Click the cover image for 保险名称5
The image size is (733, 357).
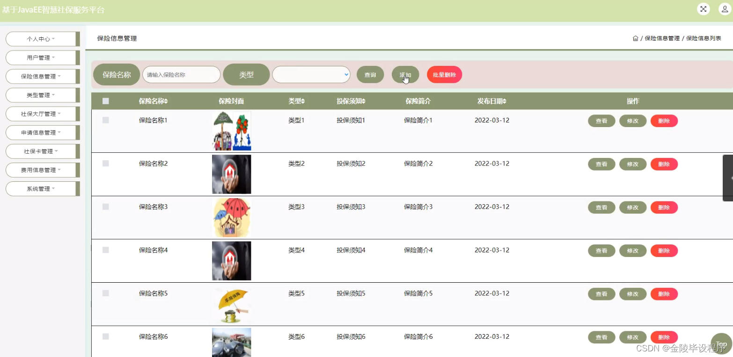point(231,304)
